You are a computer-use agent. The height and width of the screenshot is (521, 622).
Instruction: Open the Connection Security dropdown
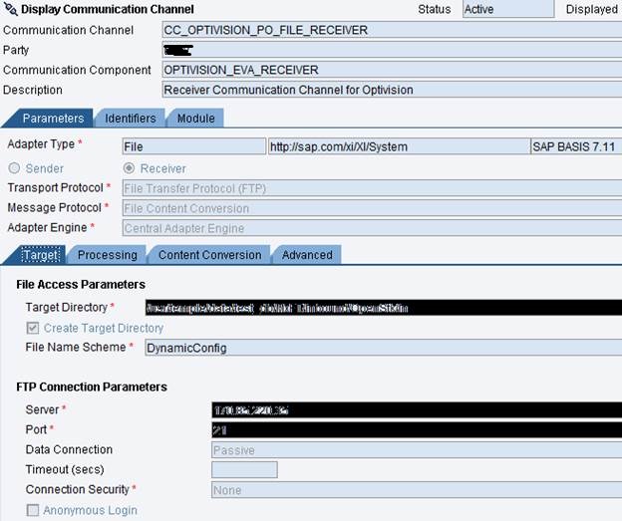tap(417, 490)
